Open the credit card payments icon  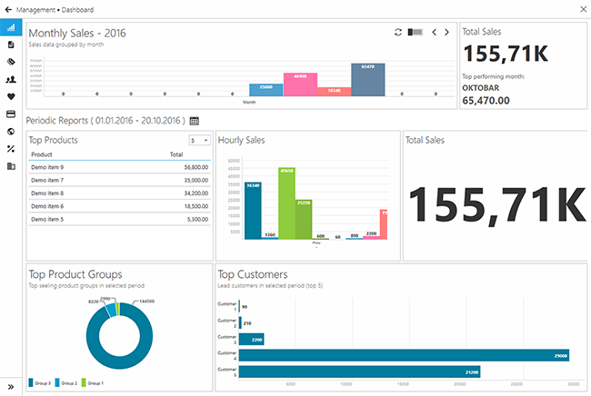(x=10, y=114)
